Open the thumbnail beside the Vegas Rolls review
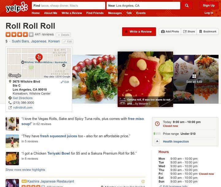Viewport: 221px width, 187px height. coord(12,124)
